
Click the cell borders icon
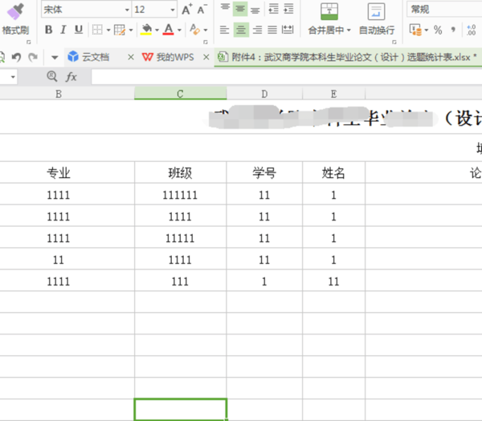97,30
